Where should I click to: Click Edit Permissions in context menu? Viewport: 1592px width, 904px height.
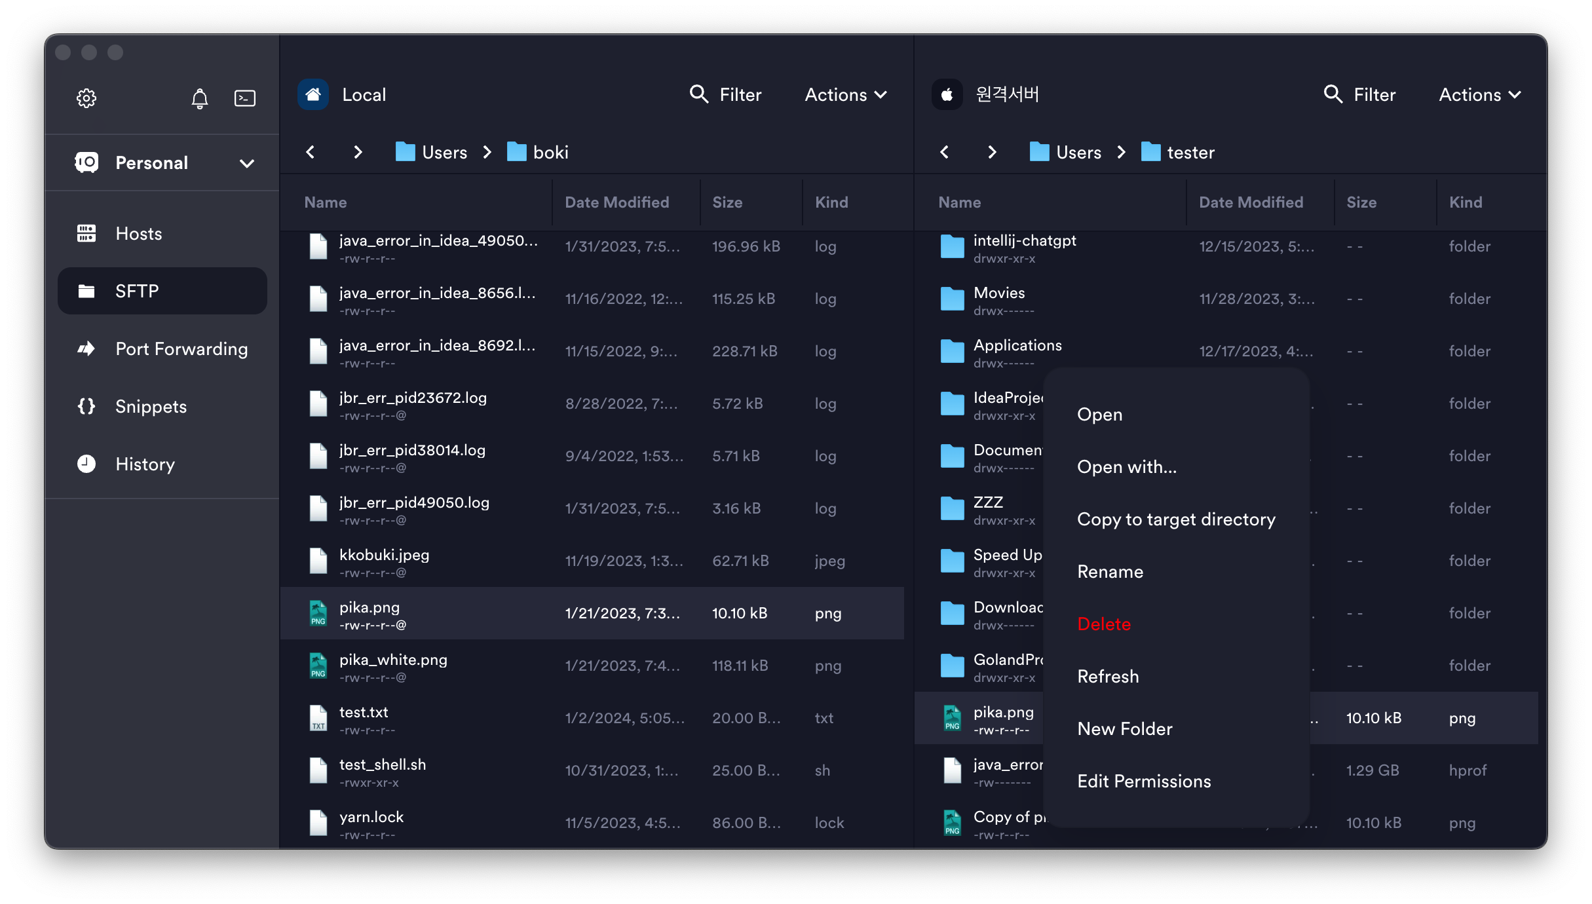pyautogui.click(x=1144, y=782)
